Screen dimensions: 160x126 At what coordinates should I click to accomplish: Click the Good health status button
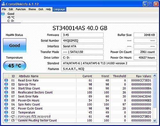point(14,45)
